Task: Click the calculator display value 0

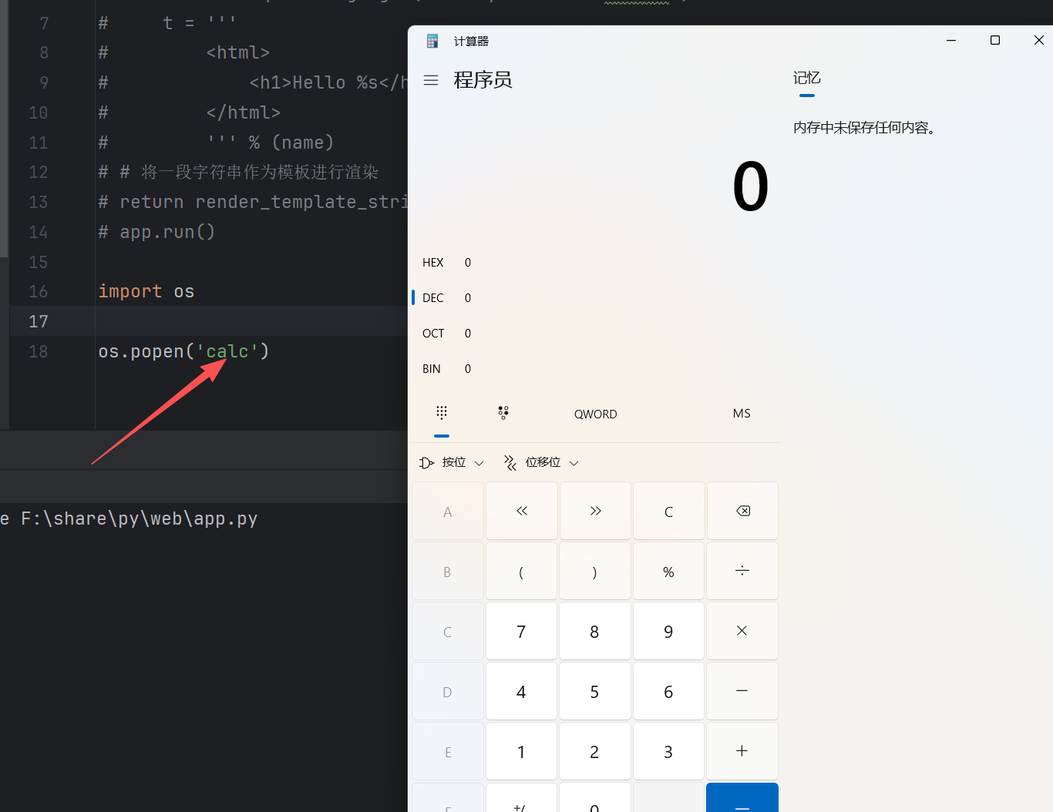Action: pyautogui.click(x=750, y=187)
